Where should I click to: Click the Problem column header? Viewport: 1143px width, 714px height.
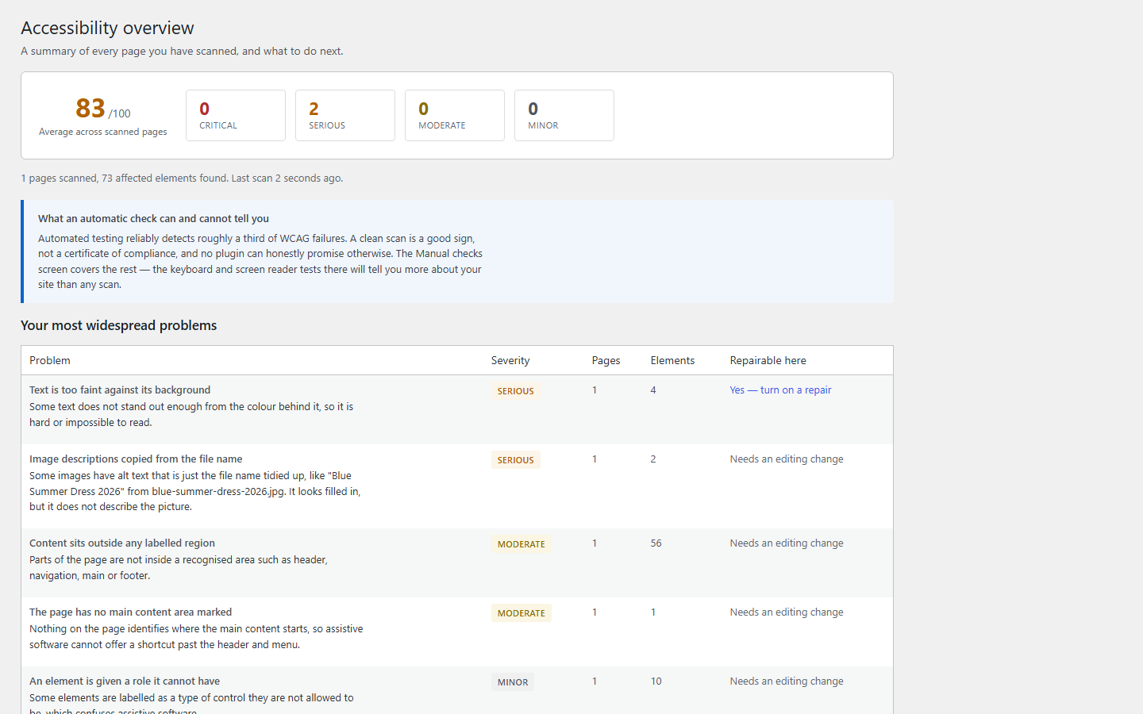point(50,360)
